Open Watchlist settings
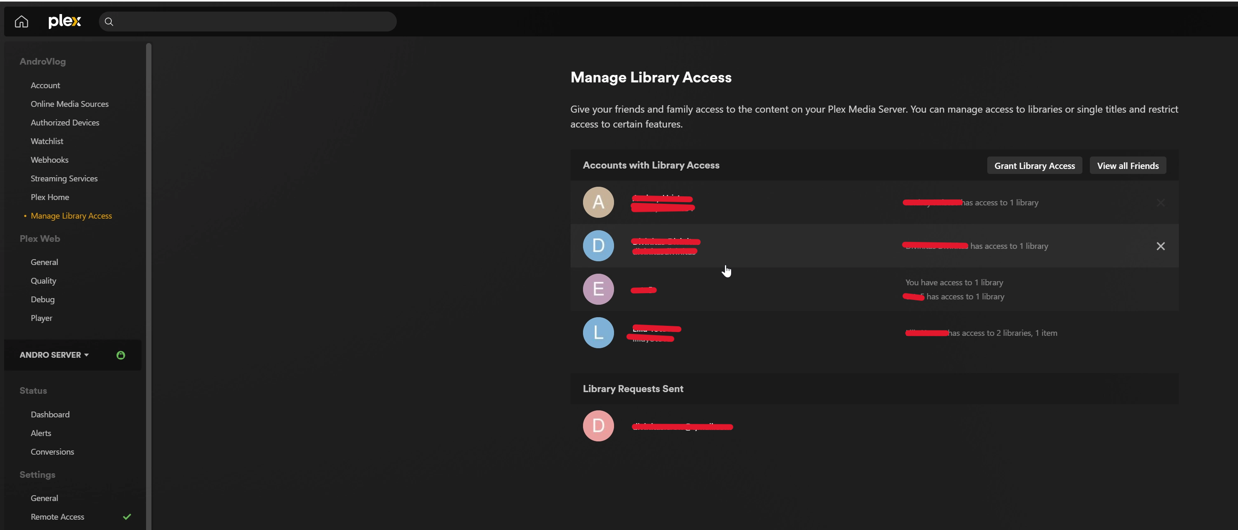Screen dimensions: 1238x530 pos(47,141)
